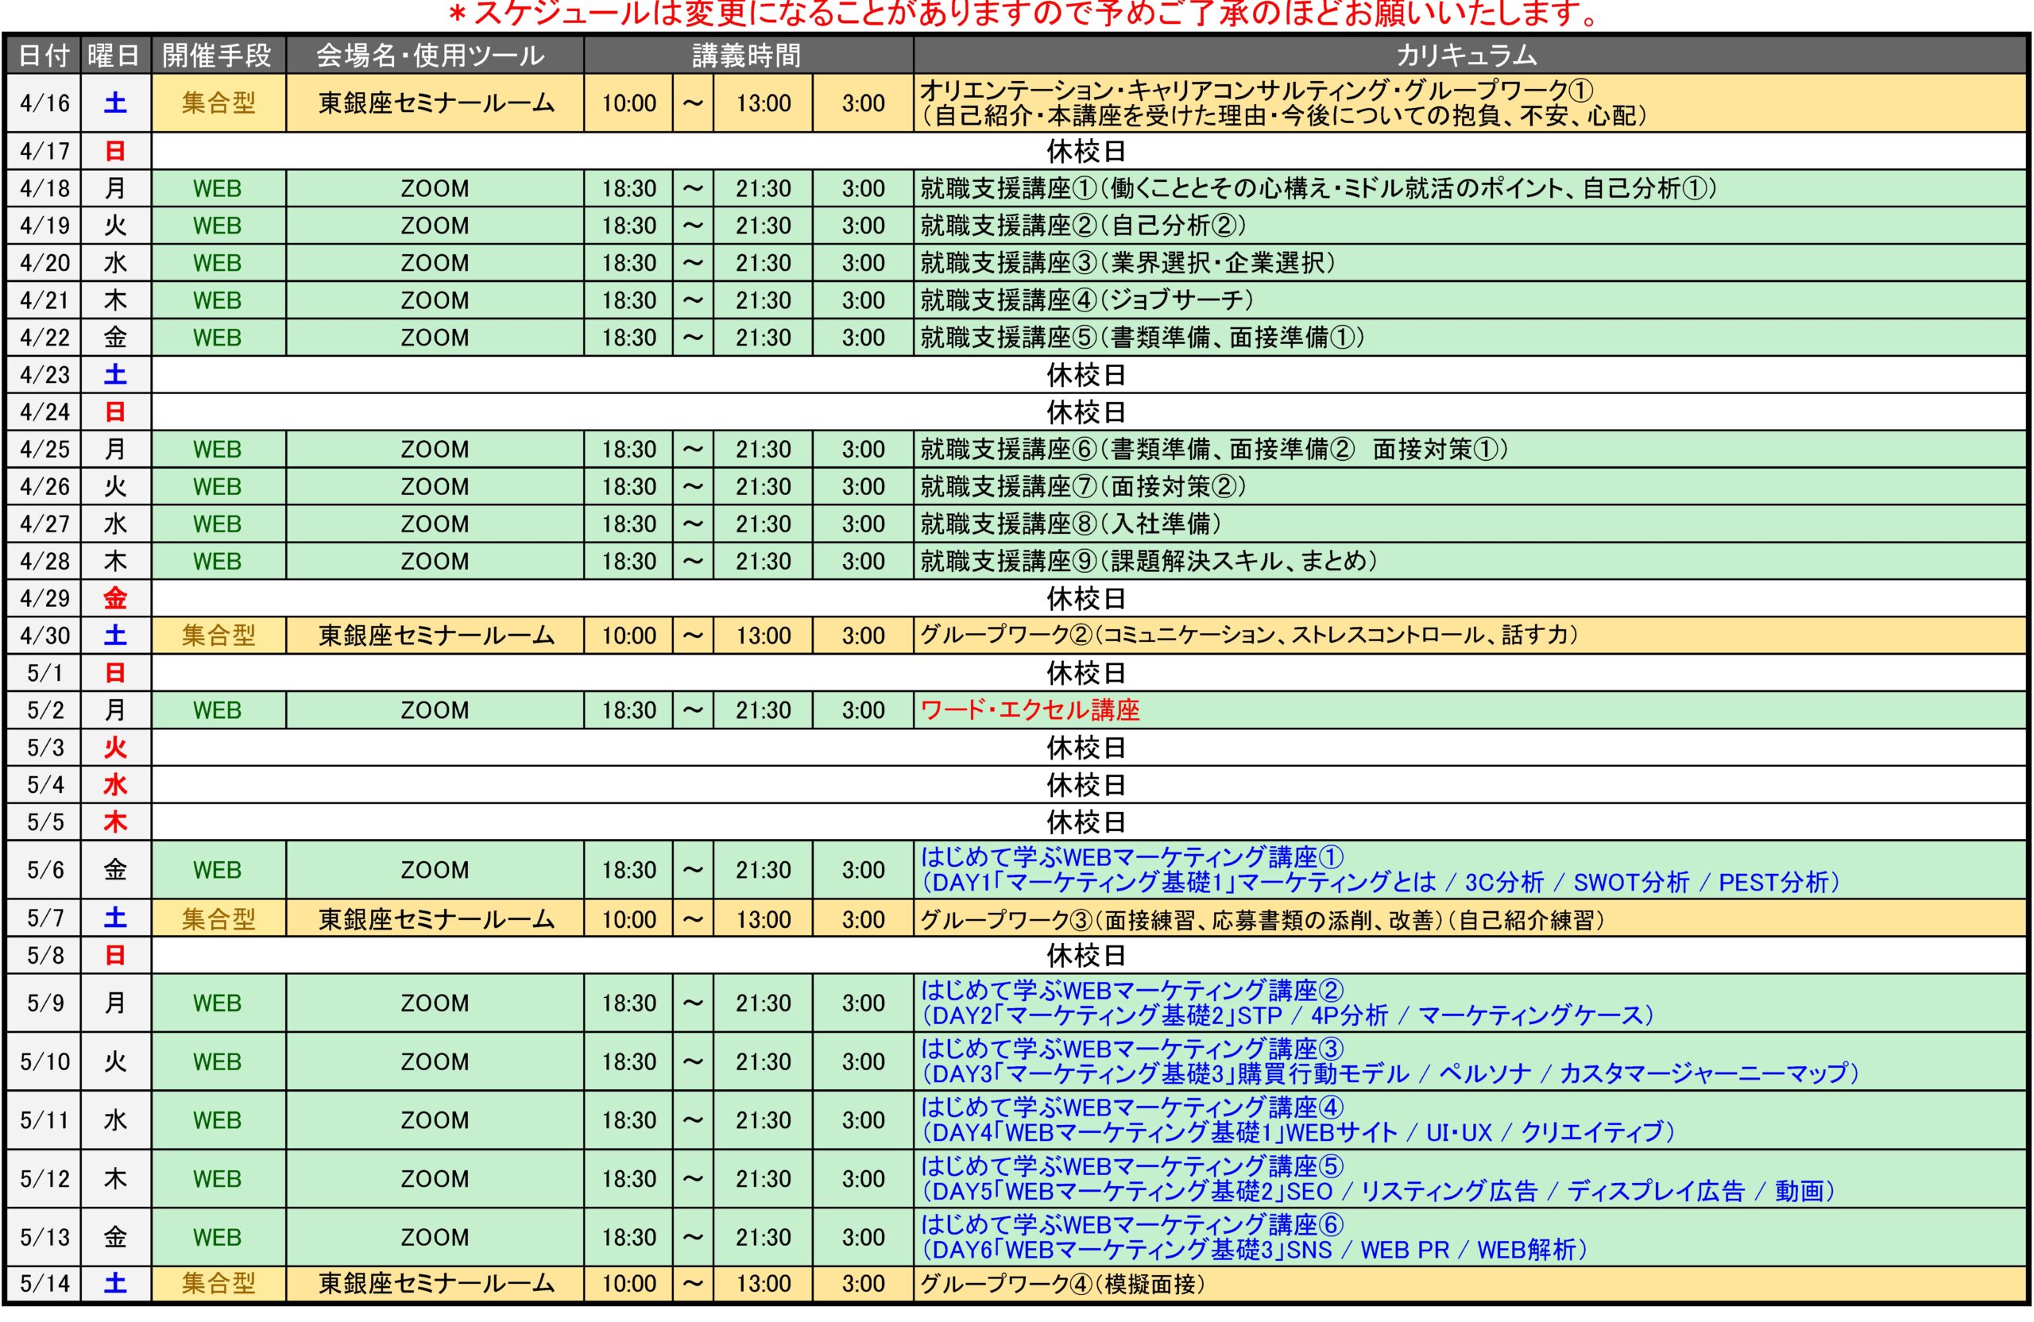The image size is (2034, 1322).
Task: Click はじめて学ぶWEBマーケティング講座④ text
Action: [x=1131, y=1107]
